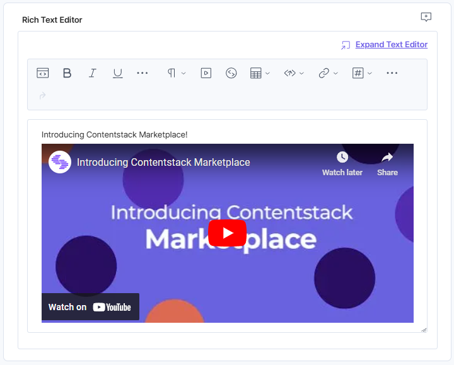The height and width of the screenshot is (365, 454).
Task: Click the greyed-out redo arrow
Action: [42, 96]
